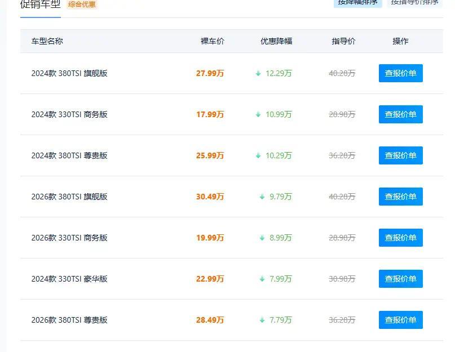Click green down arrow beside 8.99万
The image size is (455, 352).
(262, 238)
